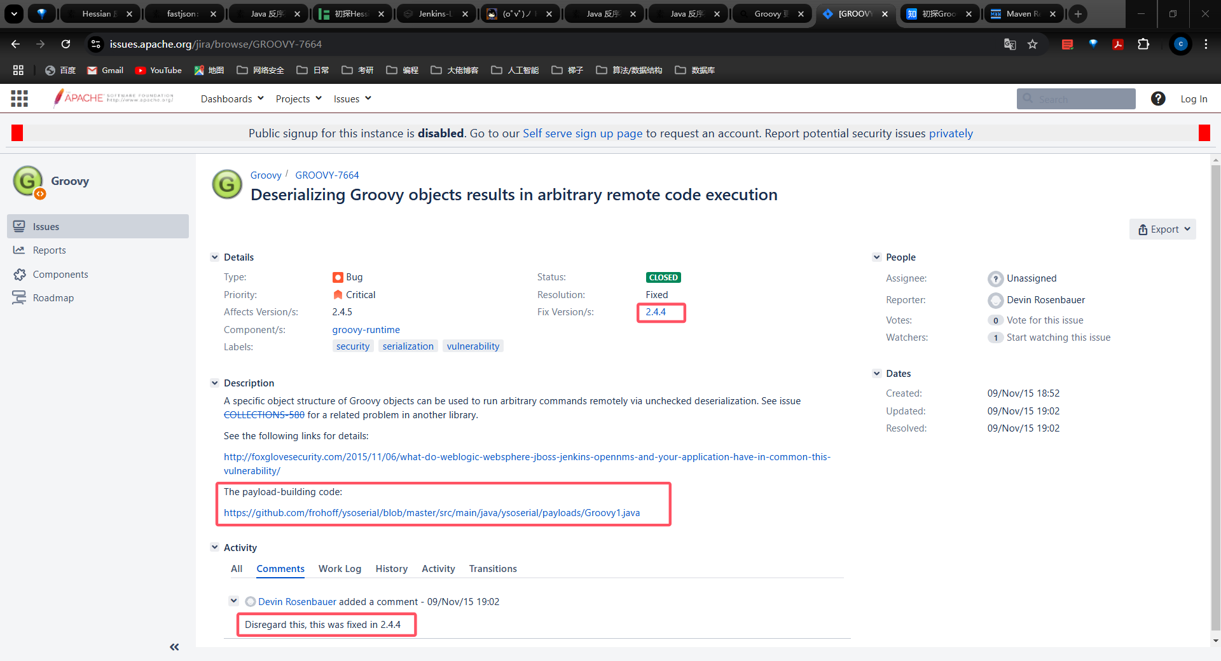The width and height of the screenshot is (1221, 661).
Task: Open Roadmap in the sidebar
Action: (x=98, y=298)
